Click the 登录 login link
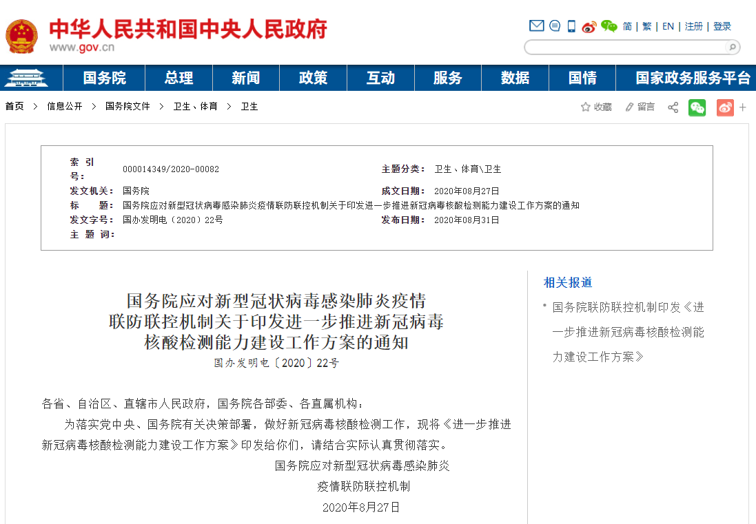Screen dimensions: 756x524 (x=722, y=26)
